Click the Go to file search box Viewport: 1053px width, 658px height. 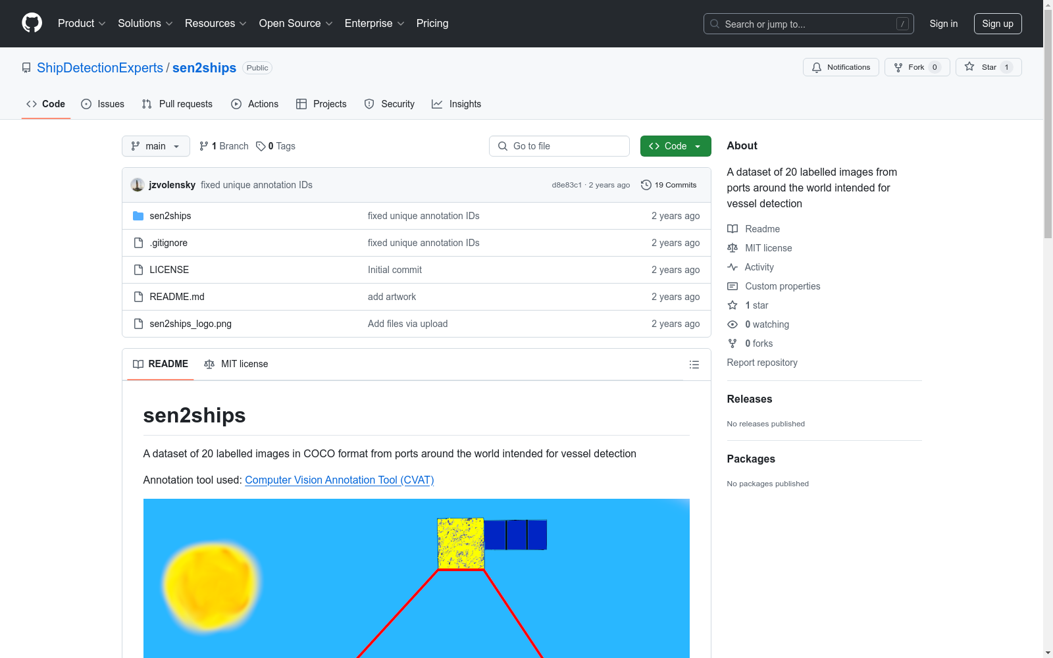tap(559, 146)
